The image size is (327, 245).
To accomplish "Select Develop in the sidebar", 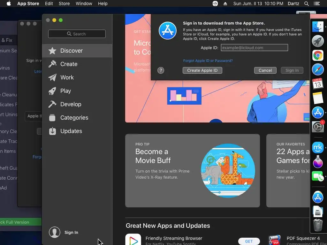I will tap(77, 104).
